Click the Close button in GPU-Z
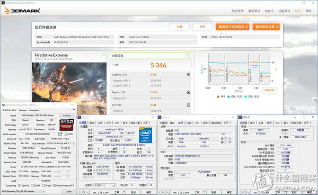This screenshot has width=318, height=195. pos(68,191)
